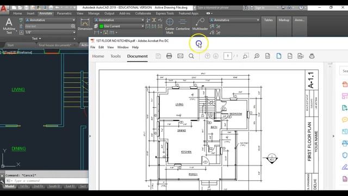Open the Output ribbon tab
This screenshot has height=196, width=348.
[x=109, y=14]
